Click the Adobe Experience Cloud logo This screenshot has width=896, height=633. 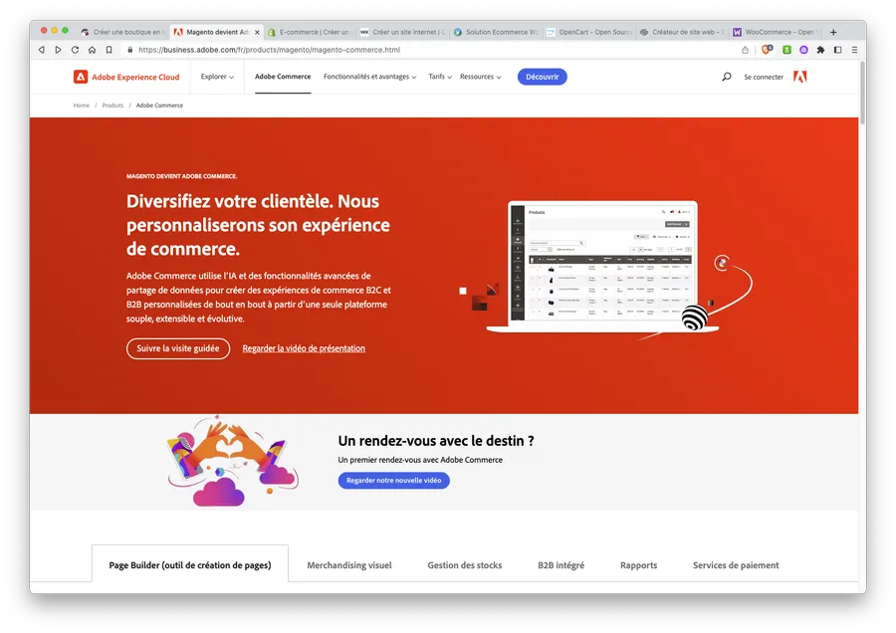[x=126, y=77]
